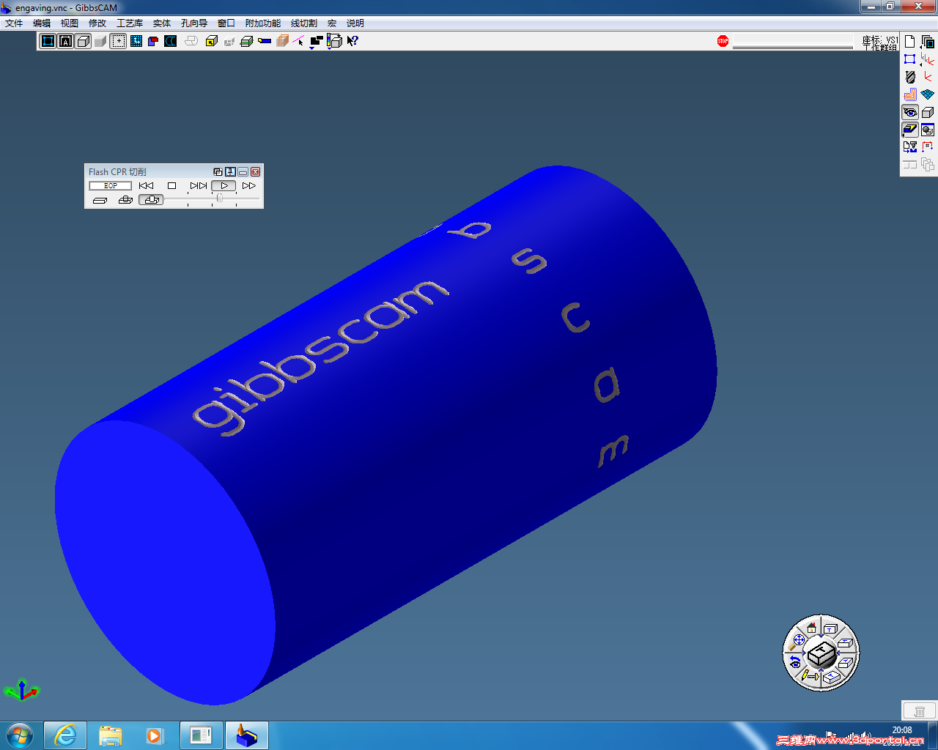
Task: Open the 宏 menu
Action: tap(332, 23)
